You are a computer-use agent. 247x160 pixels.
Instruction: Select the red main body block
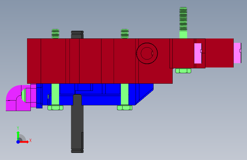100,61
